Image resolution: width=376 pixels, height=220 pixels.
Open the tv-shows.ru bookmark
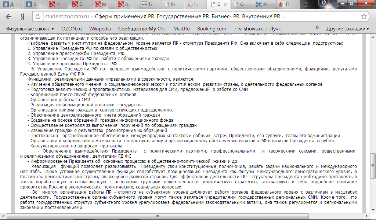pos(257,29)
